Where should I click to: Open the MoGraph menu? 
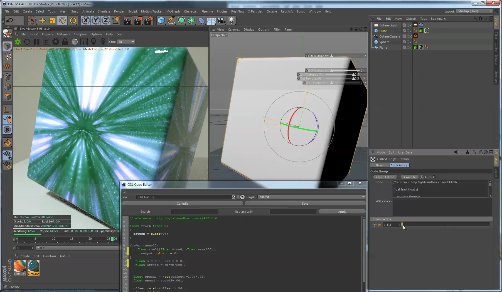pos(173,11)
